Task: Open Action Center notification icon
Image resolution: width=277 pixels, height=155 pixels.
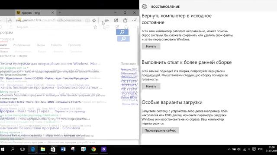Action: click(x=254, y=149)
